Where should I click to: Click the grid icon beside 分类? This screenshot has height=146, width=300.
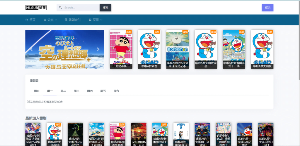coord(45,20)
